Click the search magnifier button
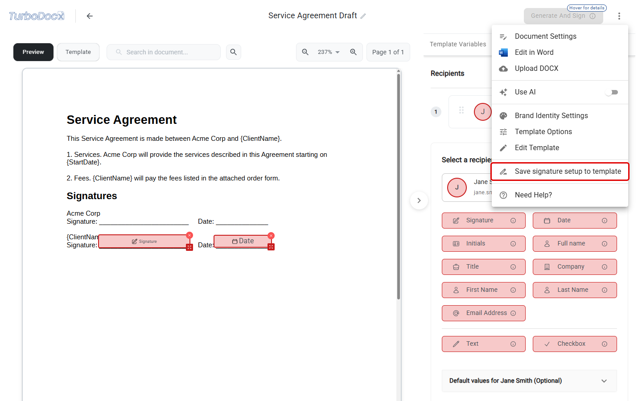This screenshot has height=401, width=642. (234, 52)
